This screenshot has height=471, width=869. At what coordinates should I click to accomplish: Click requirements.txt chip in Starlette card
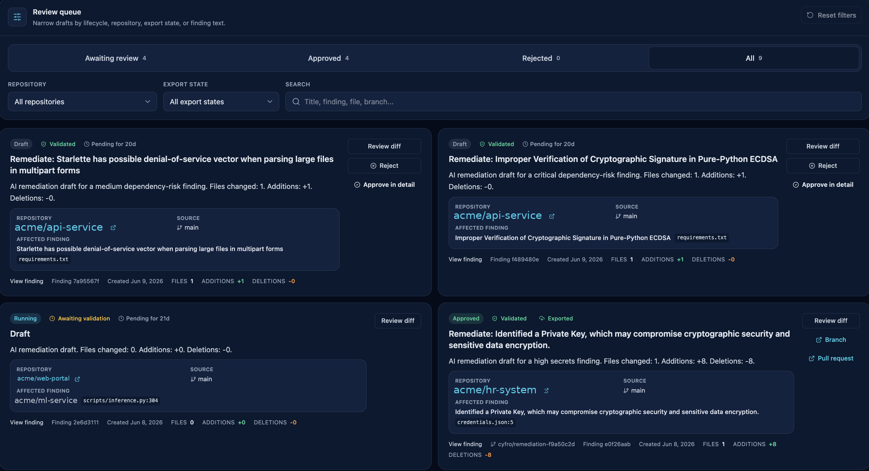(x=43, y=259)
